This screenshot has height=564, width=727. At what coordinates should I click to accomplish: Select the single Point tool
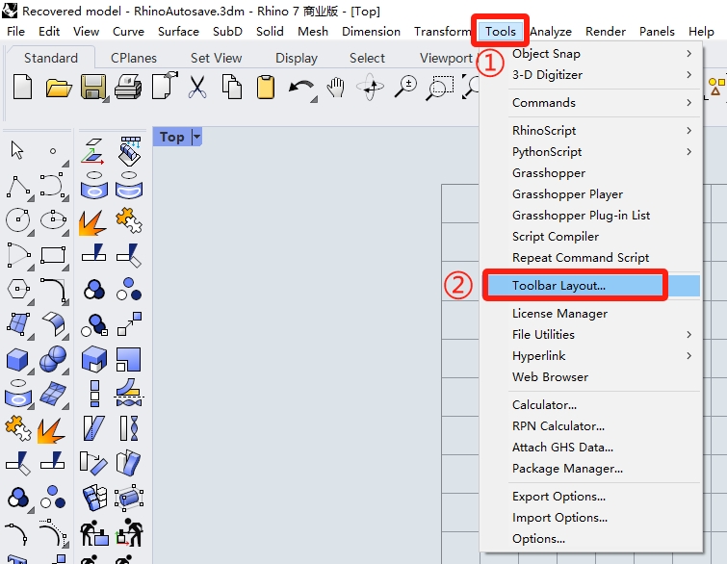click(x=53, y=151)
